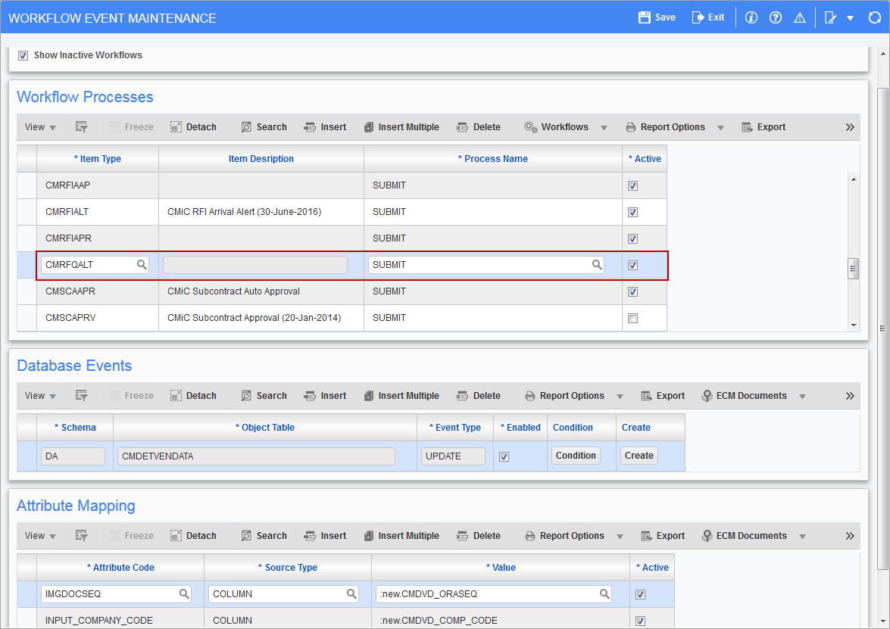Toggle Active checkbox for CMRFIAPR row

pyautogui.click(x=633, y=238)
